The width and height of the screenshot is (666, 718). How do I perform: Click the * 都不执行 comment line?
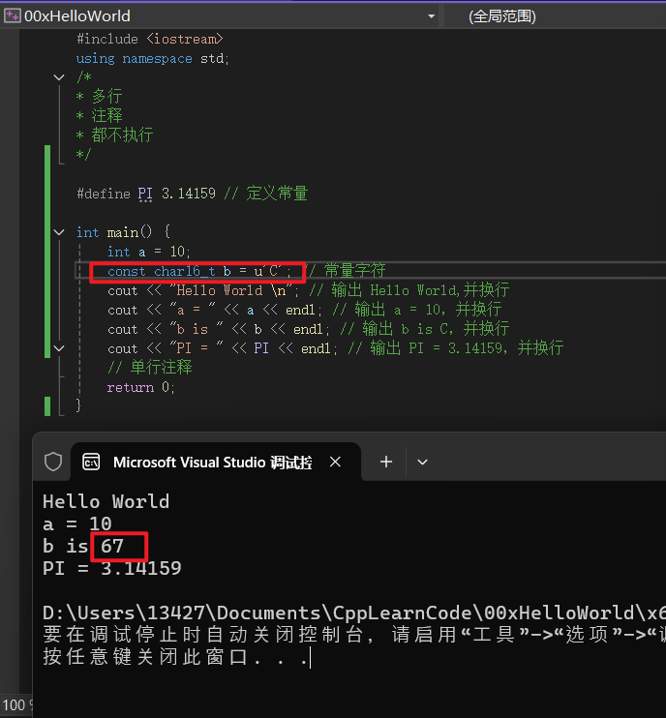tap(114, 135)
